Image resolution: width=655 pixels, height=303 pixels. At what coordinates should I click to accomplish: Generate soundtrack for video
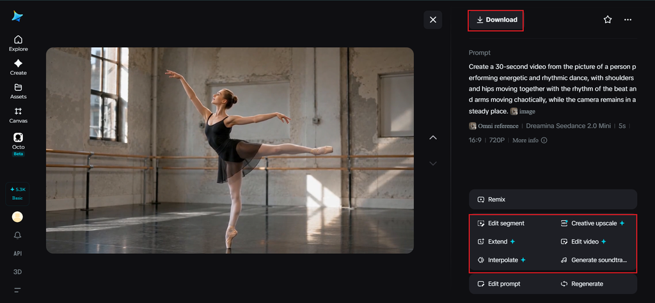coord(594,260)
